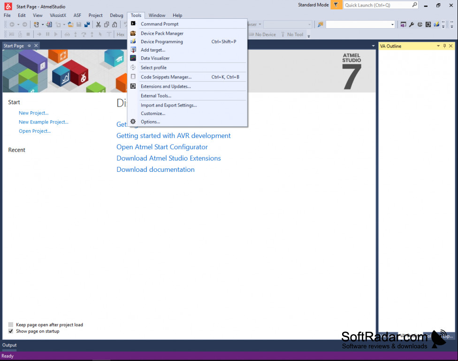458x361 pixels.
Task: Click the Navigate Backward arrow icon
Action: 12,24
